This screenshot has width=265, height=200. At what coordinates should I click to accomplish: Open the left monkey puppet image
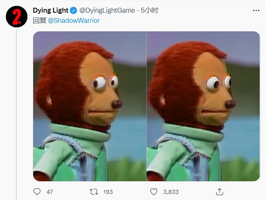click(x=90, y=106)
